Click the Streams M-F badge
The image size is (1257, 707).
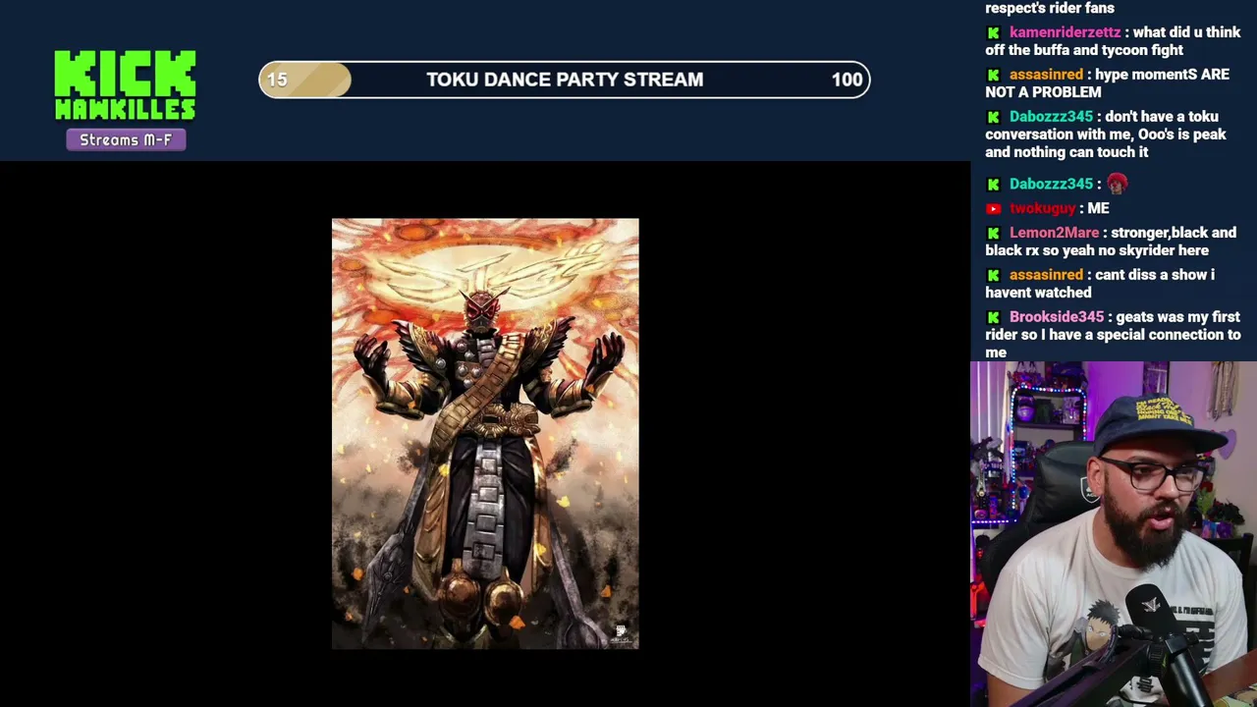click(x=126, y=139)
